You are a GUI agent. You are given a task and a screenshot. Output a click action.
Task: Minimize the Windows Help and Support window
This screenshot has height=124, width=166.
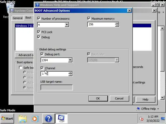pyautogui.click(x=153, y=5)
